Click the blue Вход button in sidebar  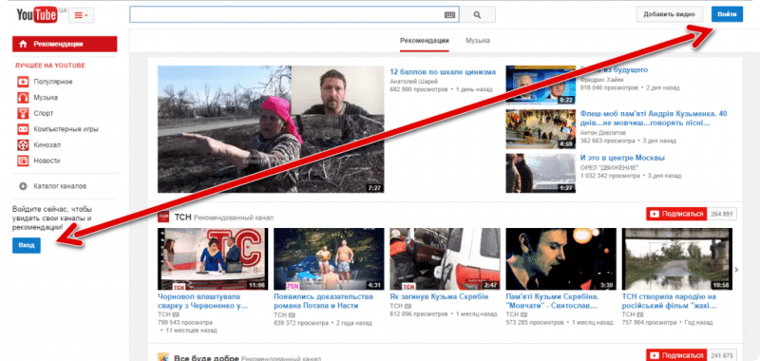(x=27, y=245)
